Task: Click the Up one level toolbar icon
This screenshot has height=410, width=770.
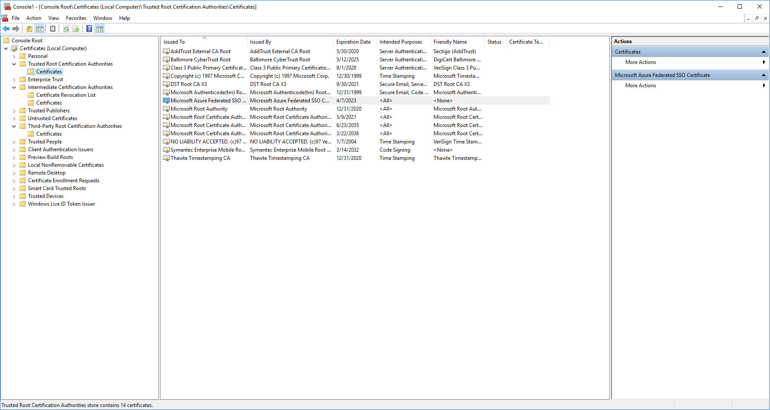Action: [29, 29]
